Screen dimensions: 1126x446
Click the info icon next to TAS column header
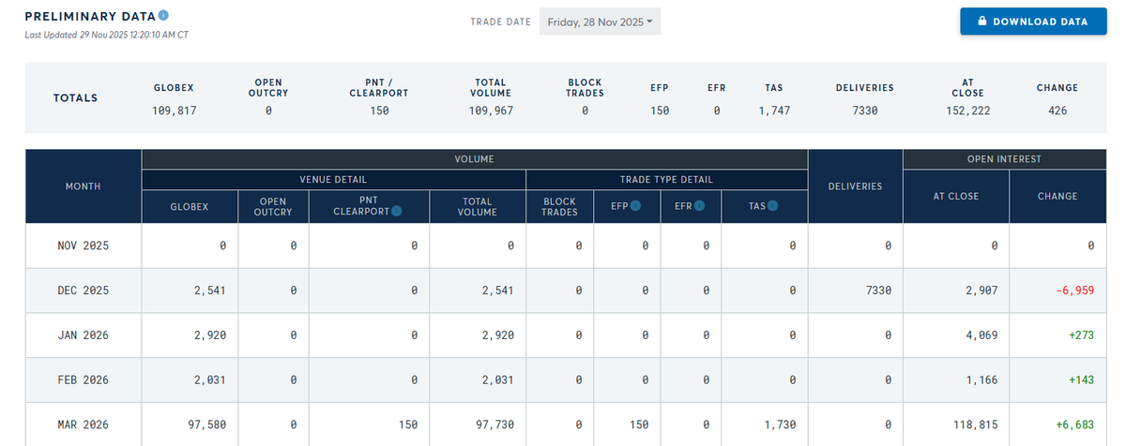point(775,206)
